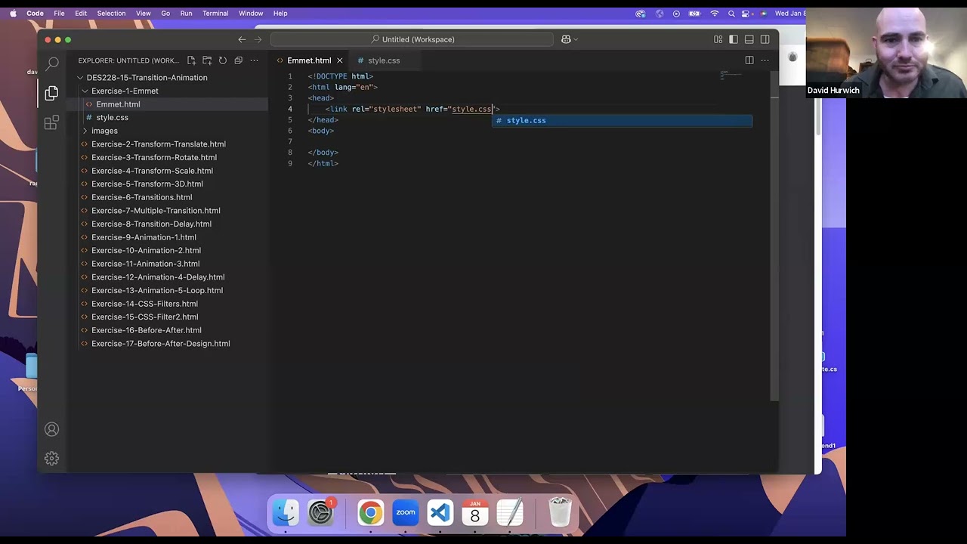The height and width of the screenshot is (544, 967).
Task: Click the editor vertical scrollbar
Action: tap(774, 234)
